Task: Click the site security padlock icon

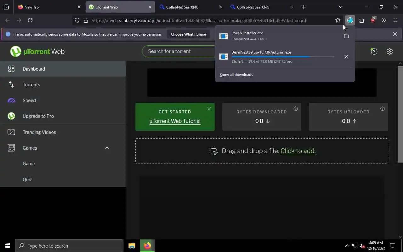Action: coord(86,20)
